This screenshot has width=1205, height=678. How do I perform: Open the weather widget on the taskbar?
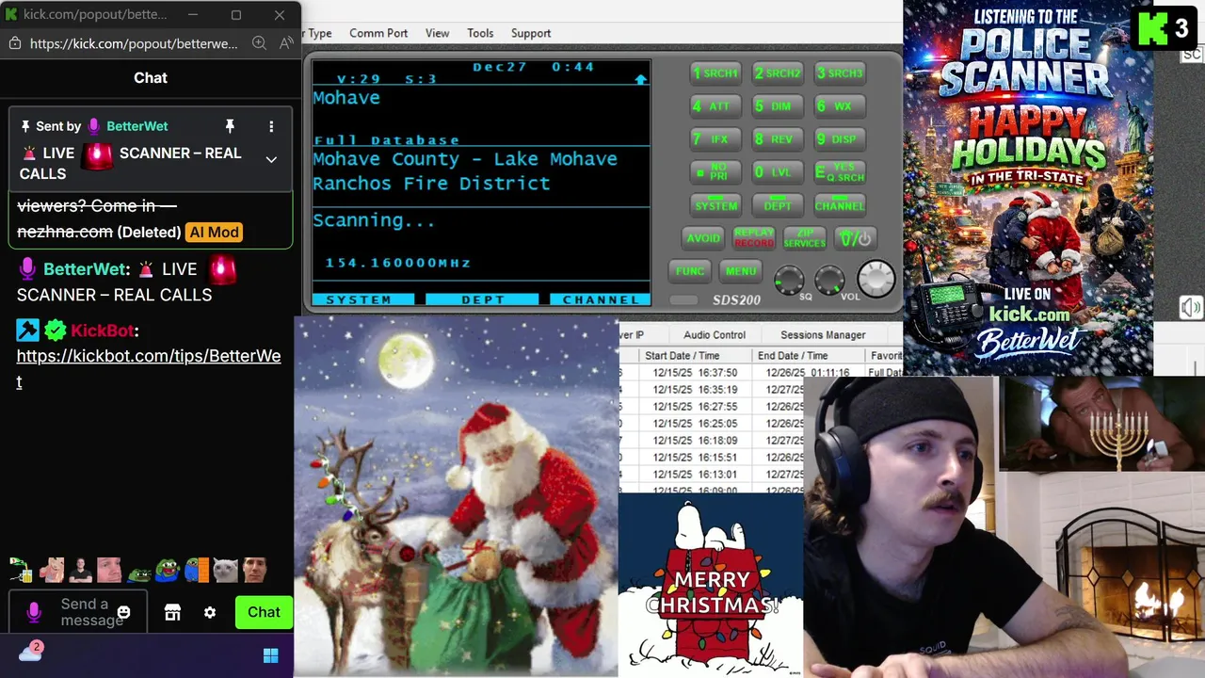click(30, 652)
